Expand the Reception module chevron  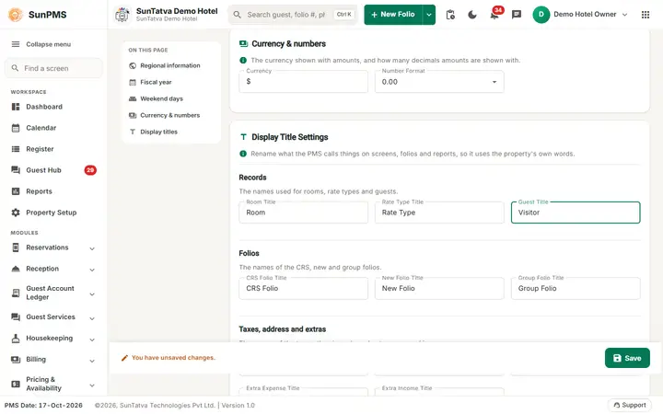92,270
